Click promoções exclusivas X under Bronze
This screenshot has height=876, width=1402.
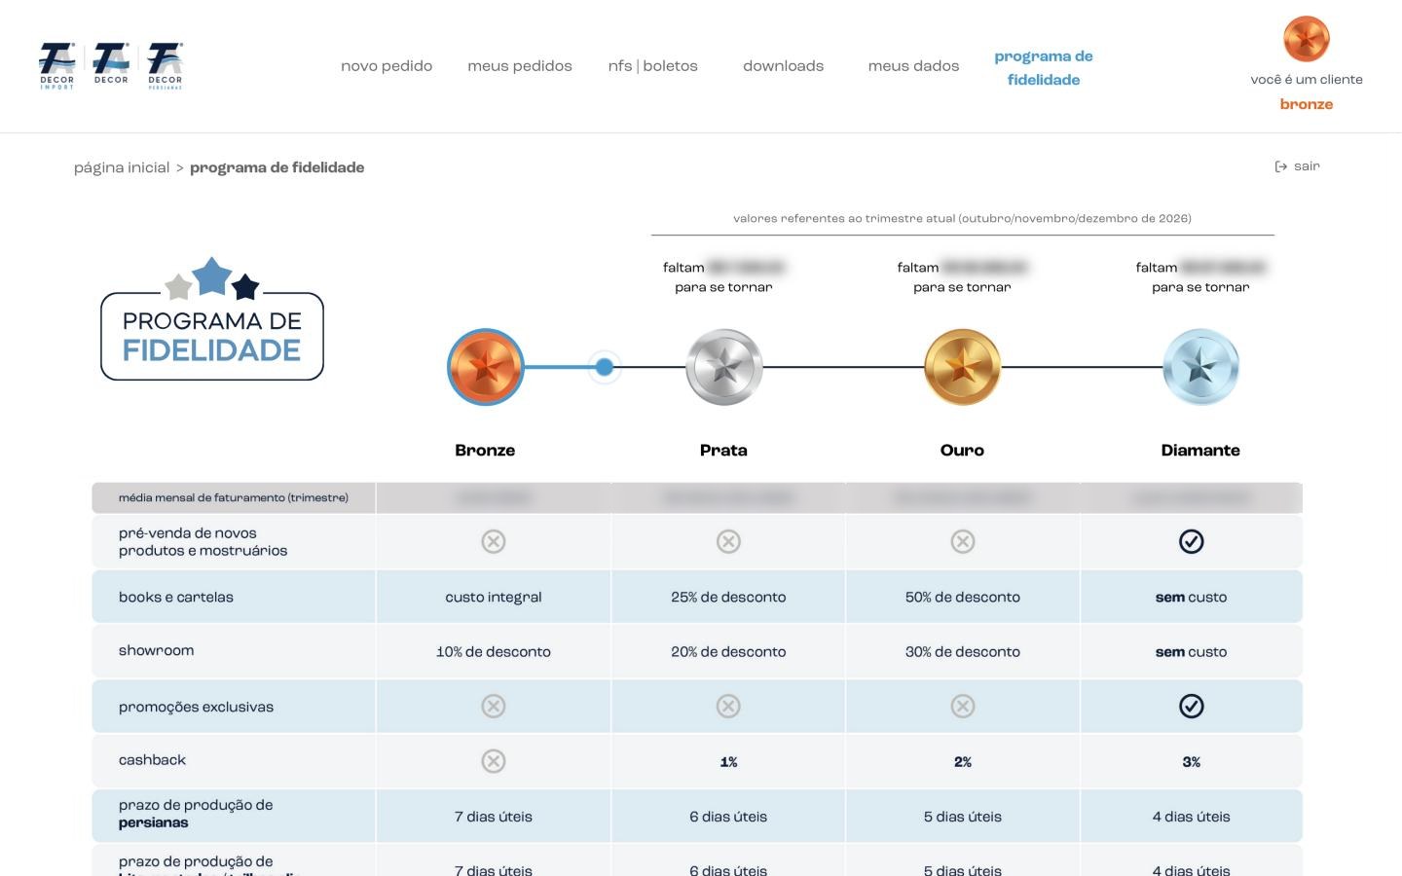494,706
